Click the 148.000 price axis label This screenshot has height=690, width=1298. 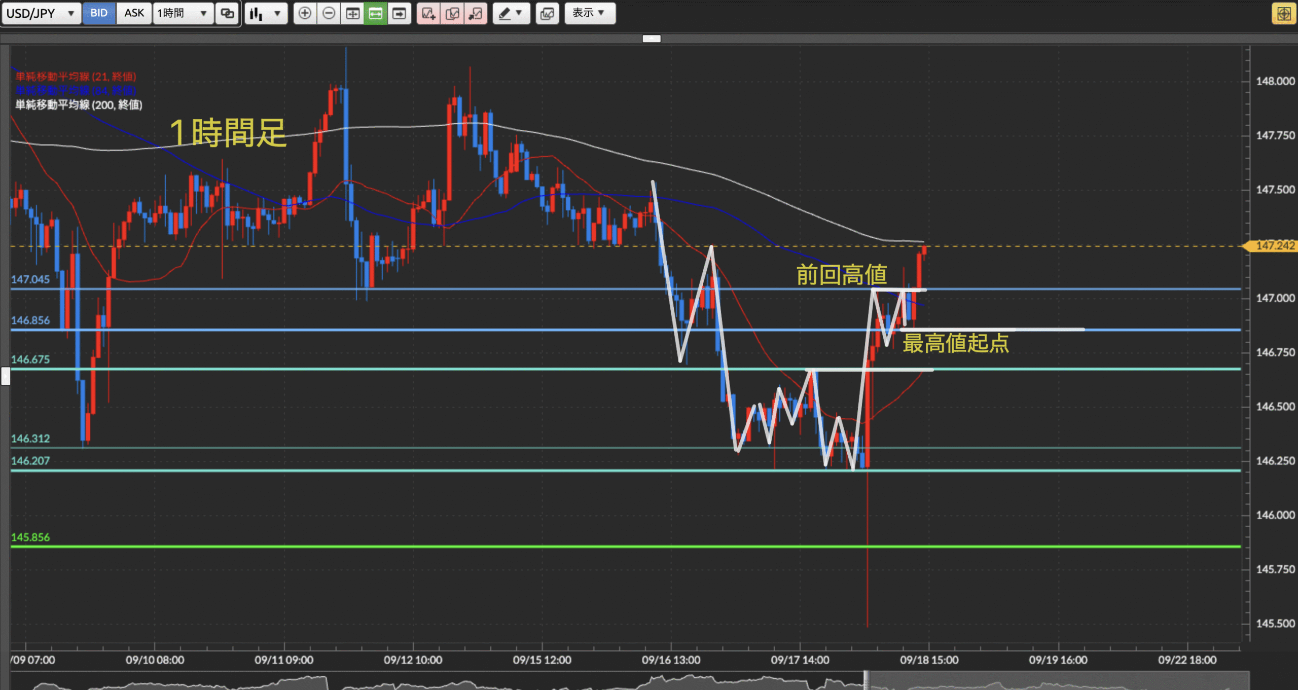(x=1275, y=81)
